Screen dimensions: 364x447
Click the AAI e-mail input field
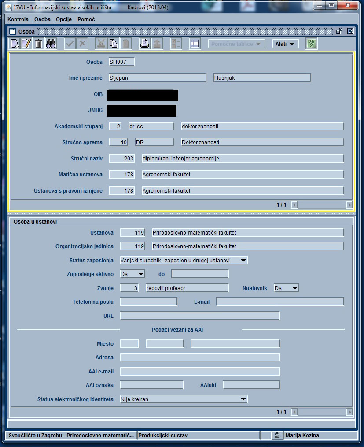199,372
